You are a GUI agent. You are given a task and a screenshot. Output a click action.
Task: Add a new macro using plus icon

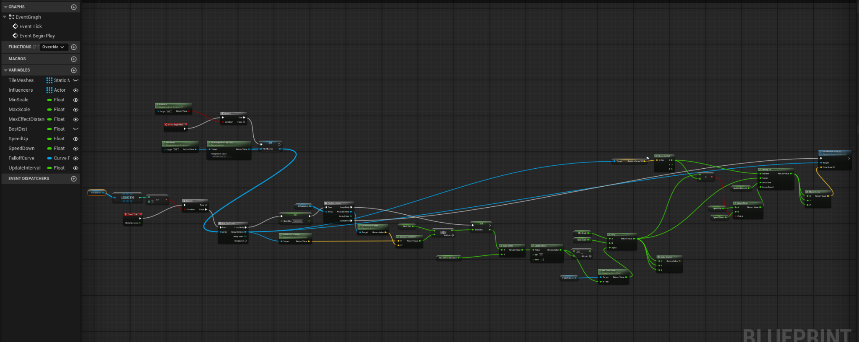click(74, 59)
